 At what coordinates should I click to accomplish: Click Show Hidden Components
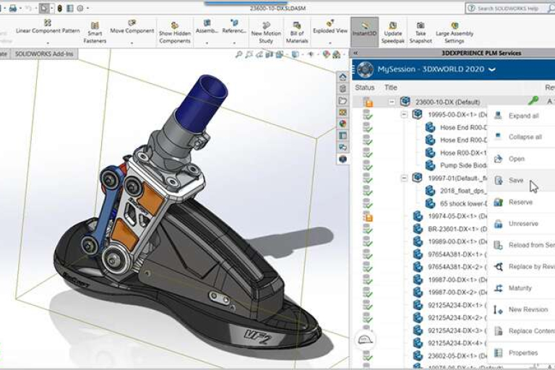point(174,33)
